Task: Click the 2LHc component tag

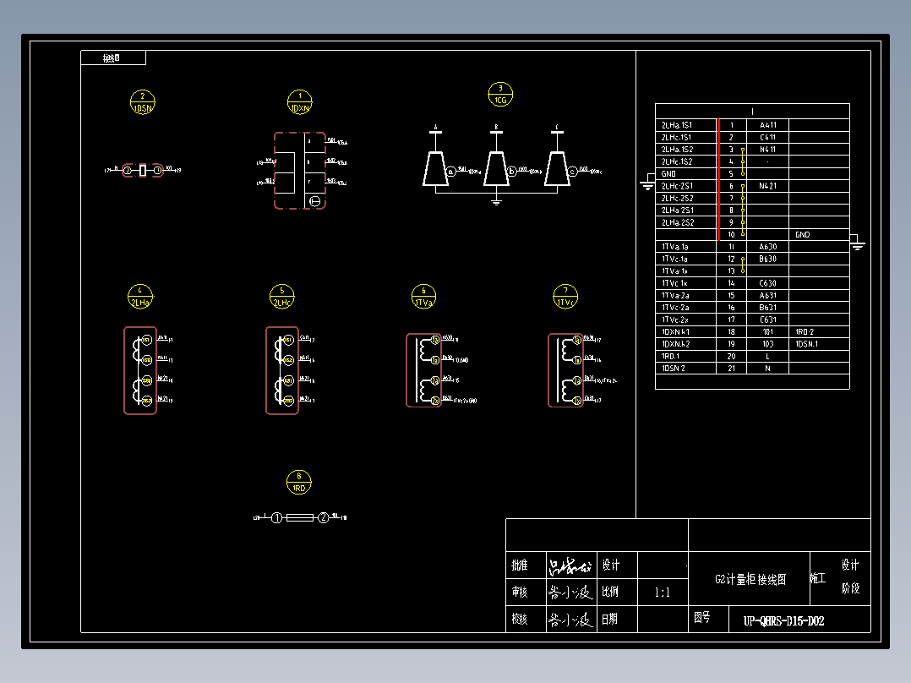Action: (x=283, y=297)
